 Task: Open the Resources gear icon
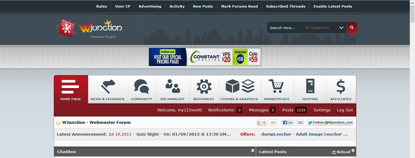[204, 87]
